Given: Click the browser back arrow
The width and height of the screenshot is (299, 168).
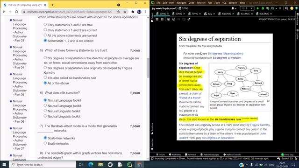Looking at the screenshot, I should pos(4,12).
